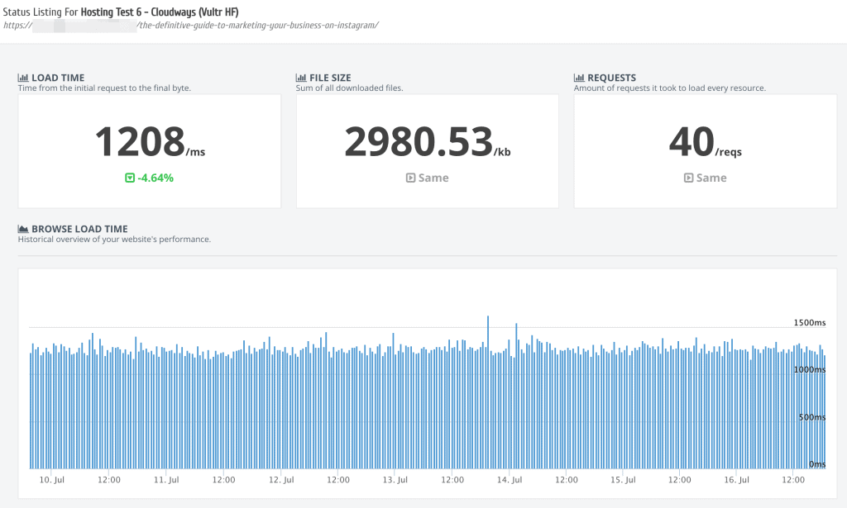847x508 pixels.
Task: Select the 13. Jul date label
Action: tap(394, 480)
